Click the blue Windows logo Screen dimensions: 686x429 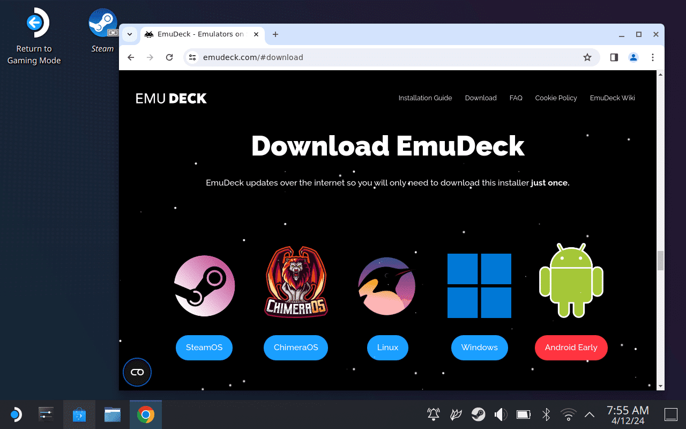[x=479, y=286]
